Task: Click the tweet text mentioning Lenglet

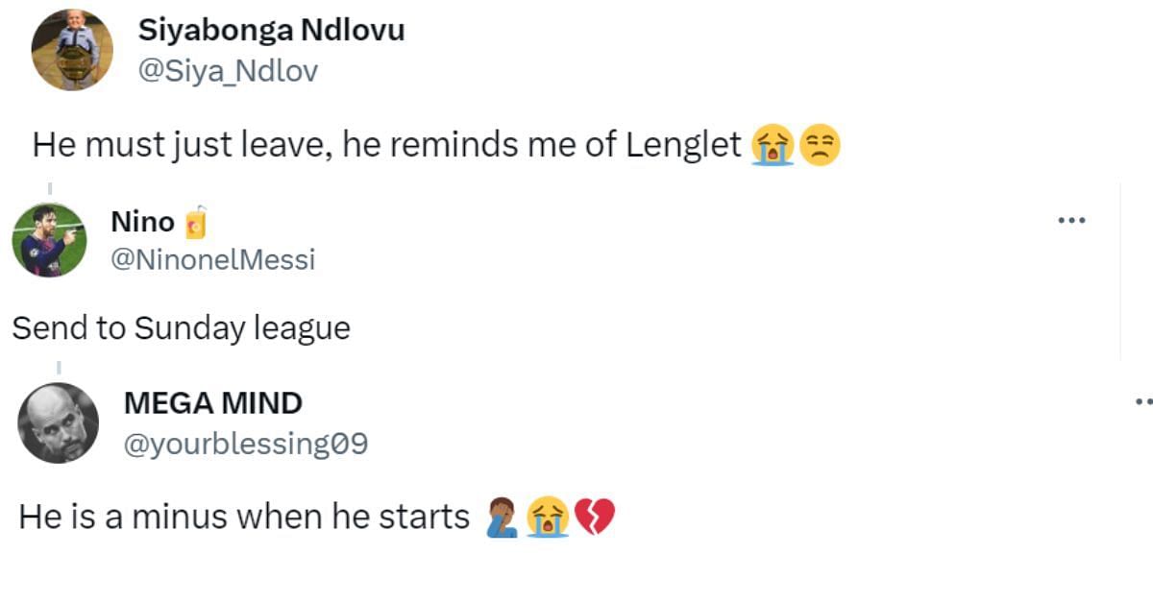Action: 386,146
